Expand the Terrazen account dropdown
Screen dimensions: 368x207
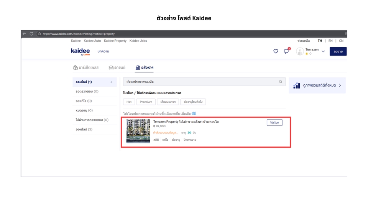click(323, 51)
